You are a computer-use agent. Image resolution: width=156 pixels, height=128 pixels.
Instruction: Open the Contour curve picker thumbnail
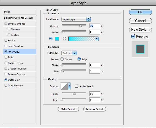(x=64, y=86)
